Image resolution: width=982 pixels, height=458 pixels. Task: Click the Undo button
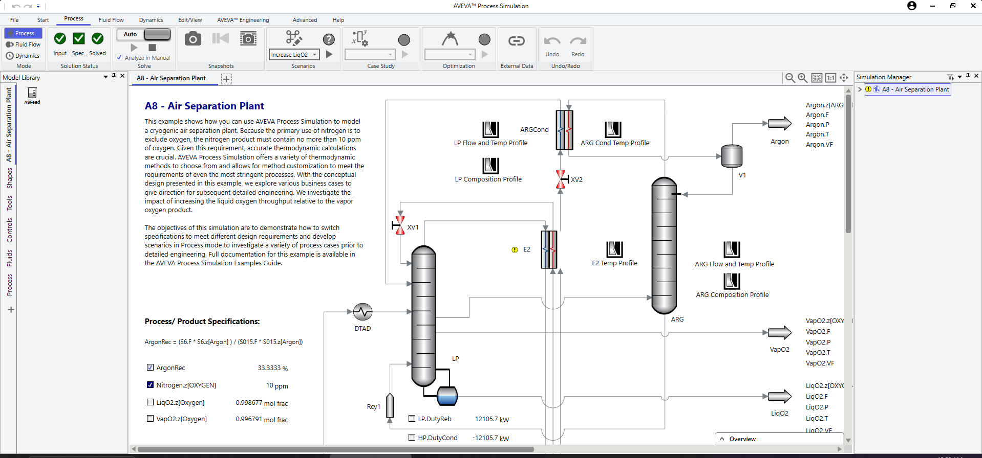pos(552,44)
